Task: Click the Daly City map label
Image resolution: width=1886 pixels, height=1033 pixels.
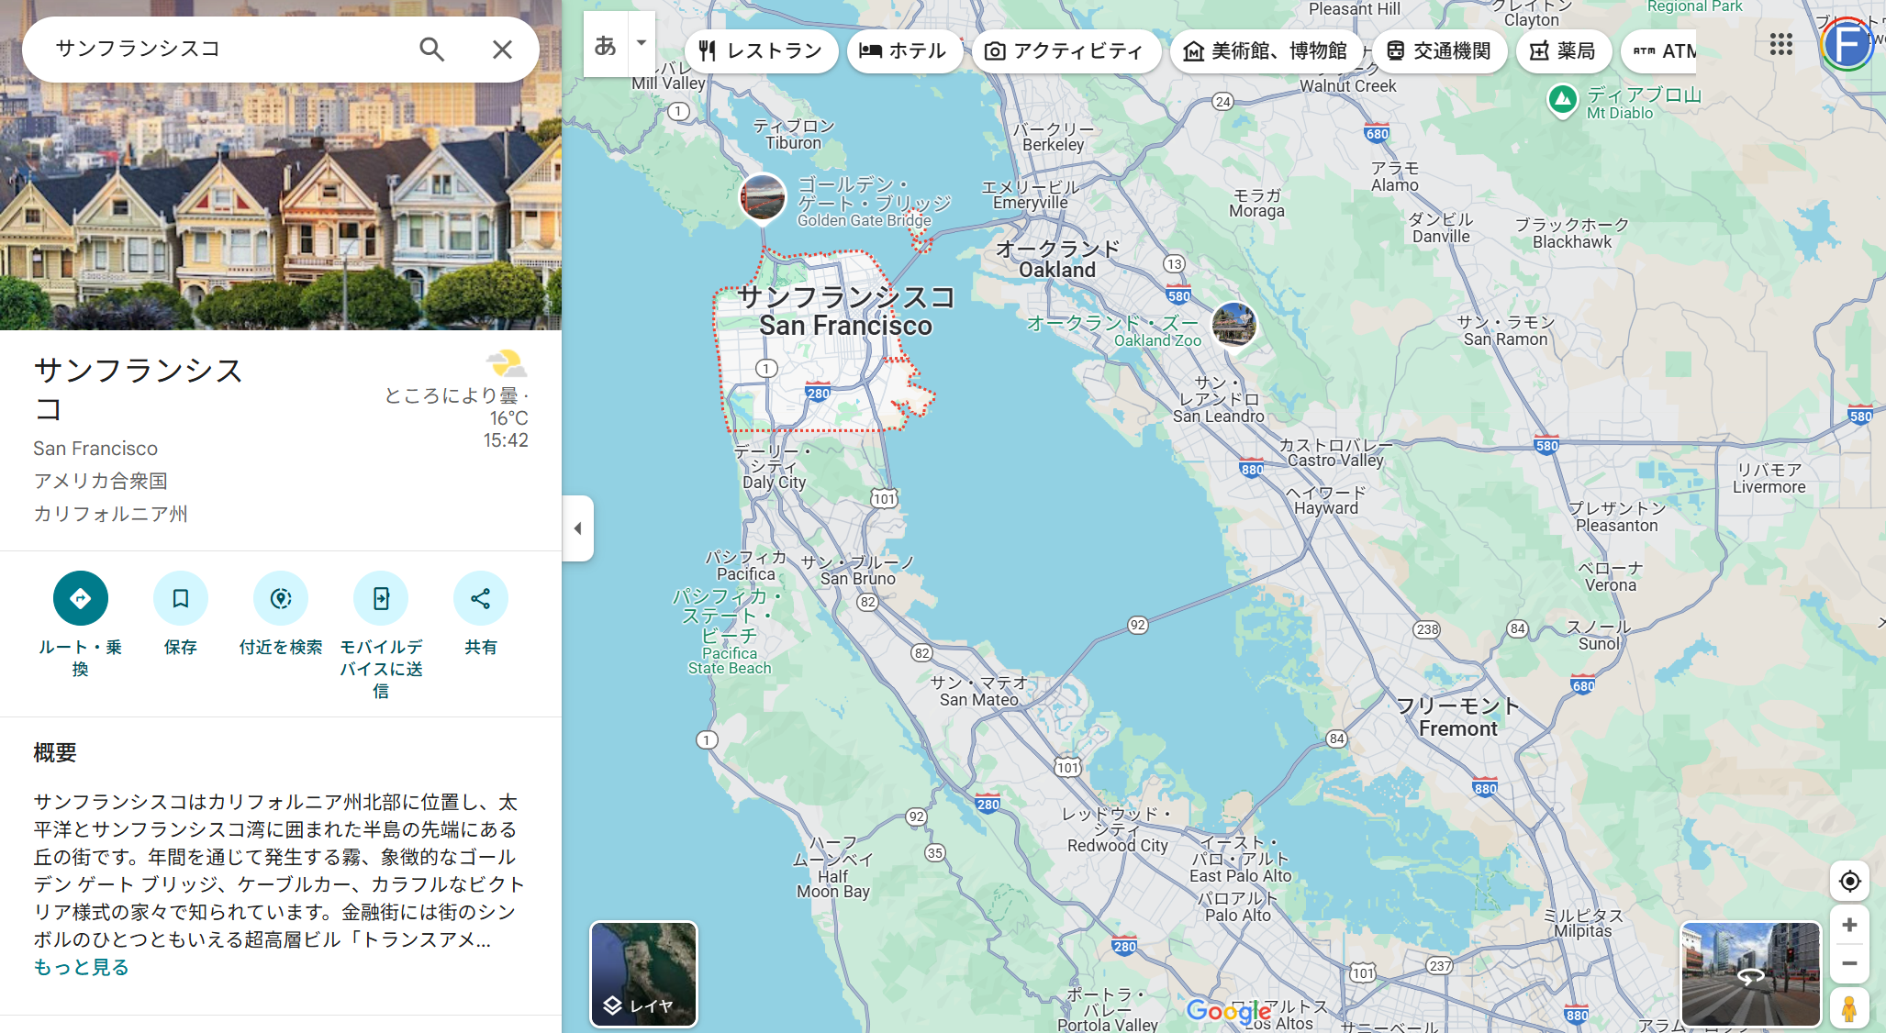Action: (774, 467)
